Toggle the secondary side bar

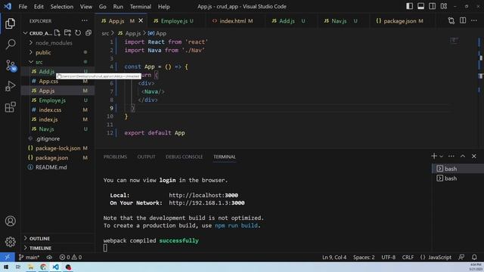point(432,6)
